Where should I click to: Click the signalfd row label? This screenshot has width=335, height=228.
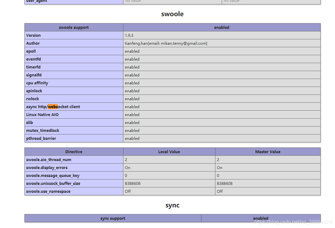pyautogui.click(x=34, y=75)
